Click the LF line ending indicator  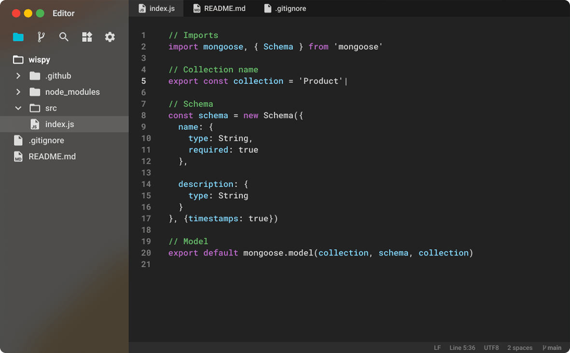[x=437, y=348]
